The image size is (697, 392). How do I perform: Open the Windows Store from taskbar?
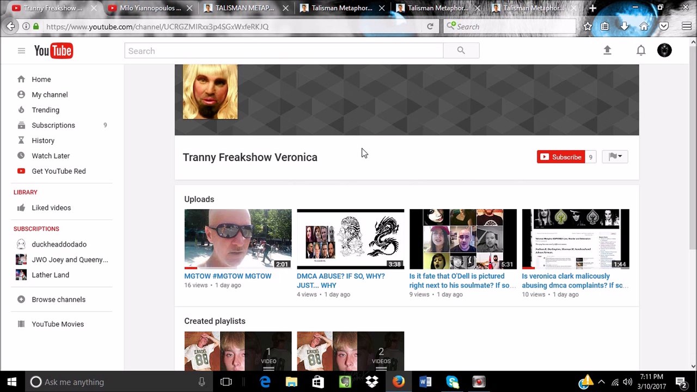click(x=318, y=382)
